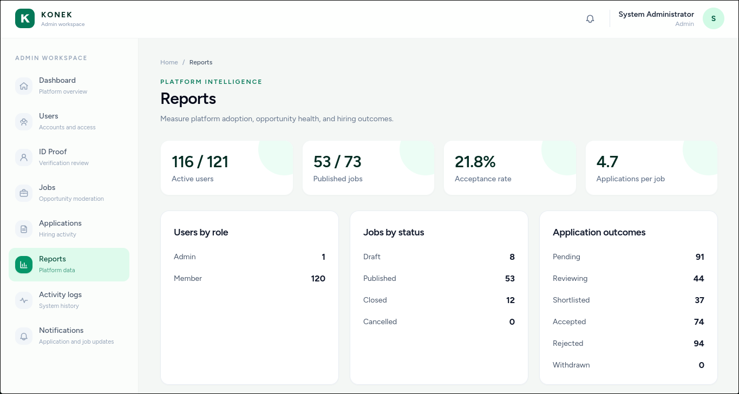
Task: Click the Reports breadcrumb text
Action: [x=201, y=62]
